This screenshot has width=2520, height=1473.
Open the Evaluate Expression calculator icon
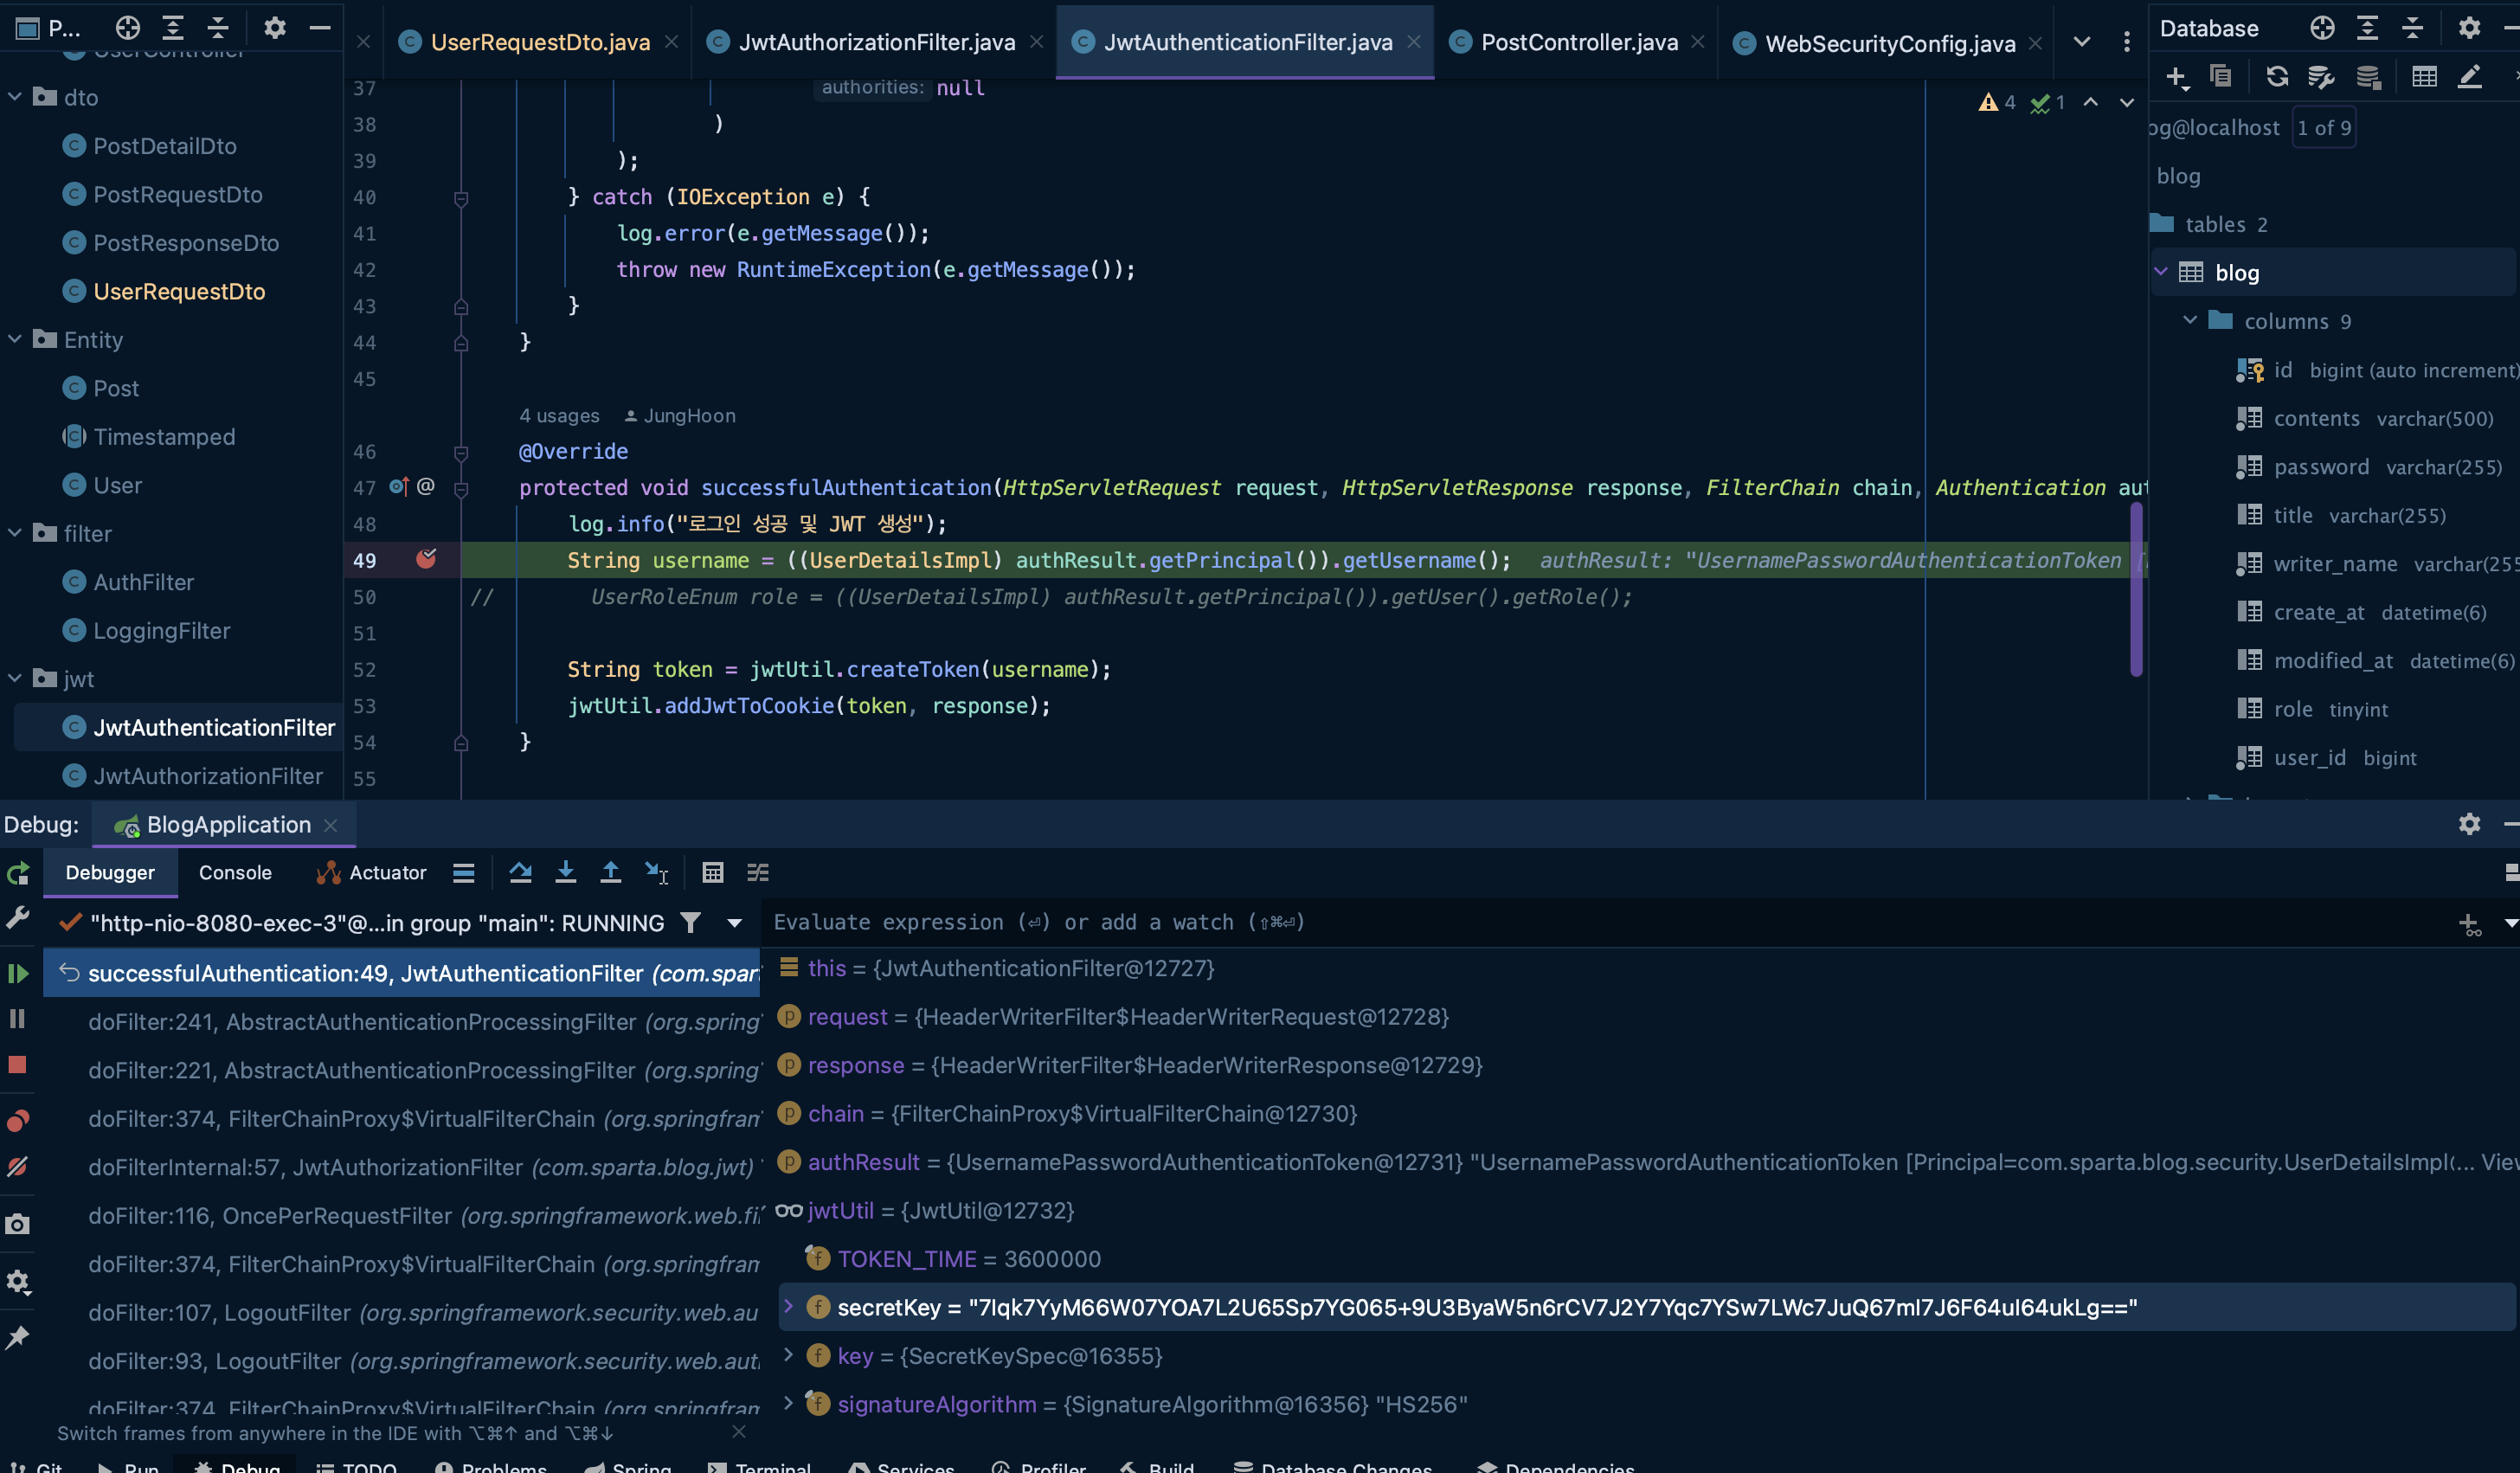[712, 873]
